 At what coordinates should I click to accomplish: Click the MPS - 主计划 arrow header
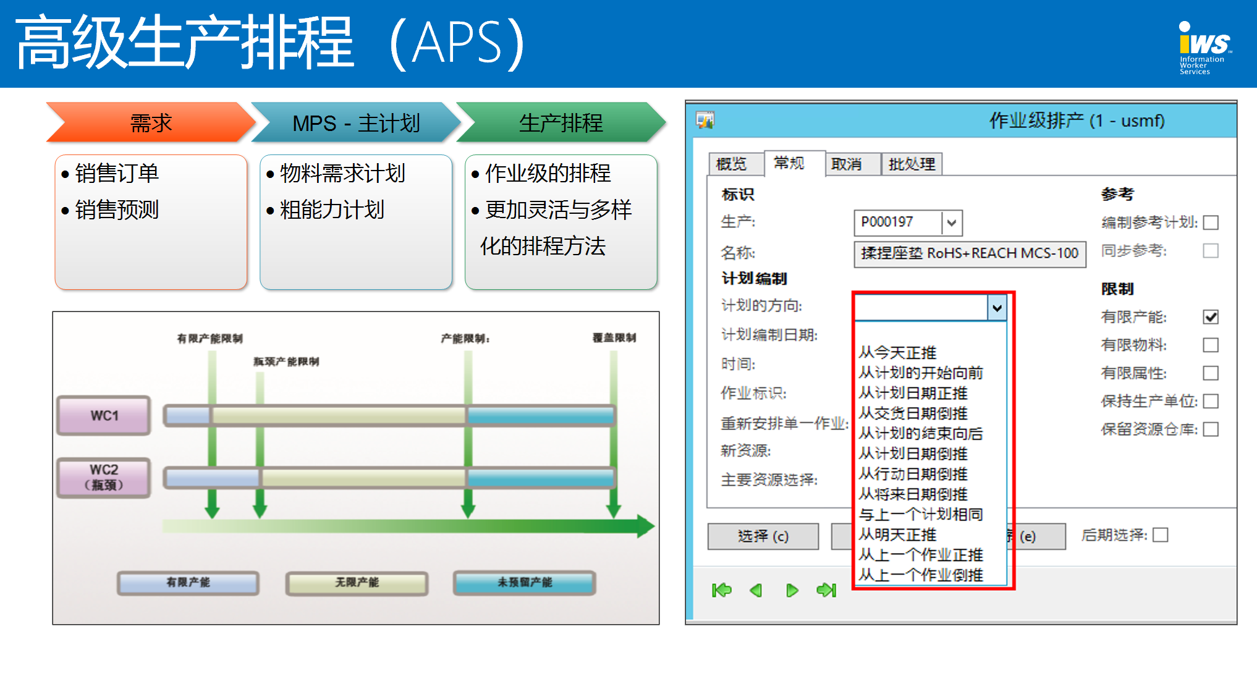(x=356, y=123)
